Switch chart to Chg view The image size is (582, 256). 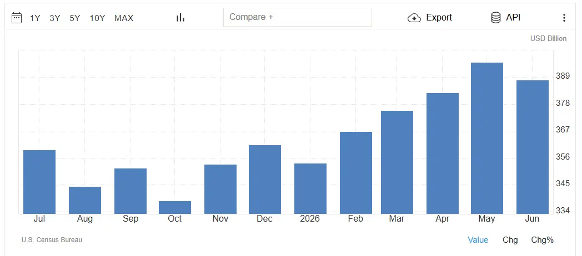pos(510,240)
